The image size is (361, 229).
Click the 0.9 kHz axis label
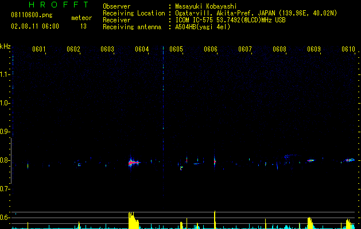(5, 132)
